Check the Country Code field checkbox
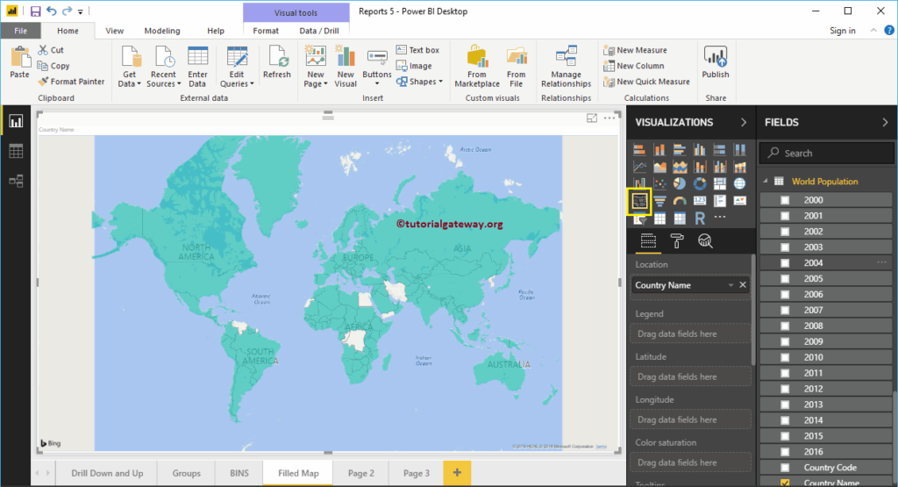Viewport: 898px width, 487px height. tap(785, 468)
